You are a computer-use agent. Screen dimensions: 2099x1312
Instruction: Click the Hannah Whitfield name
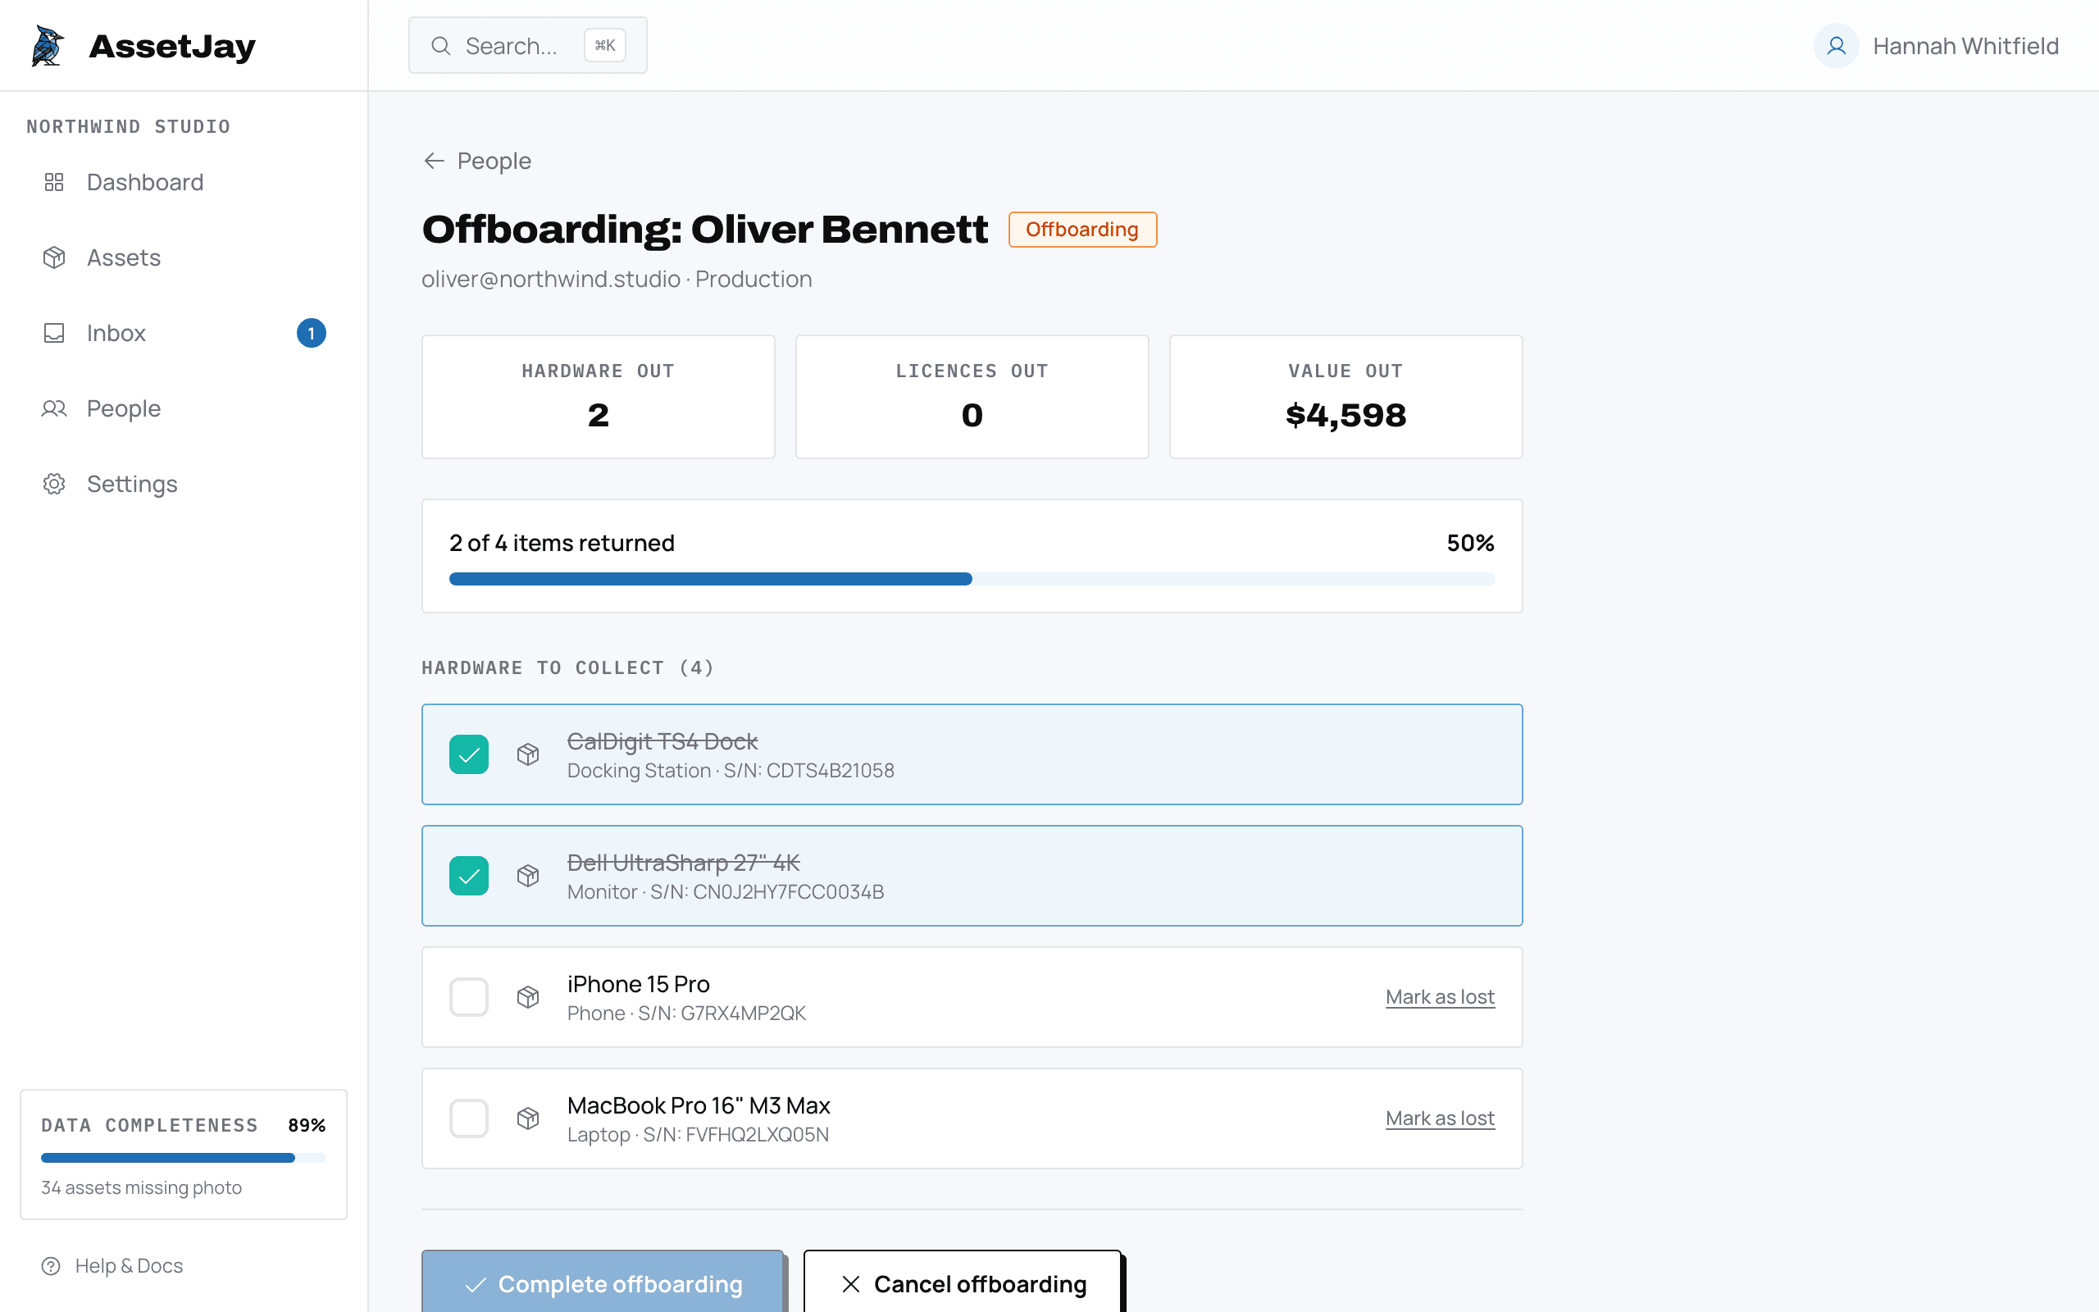point(1965,46)
